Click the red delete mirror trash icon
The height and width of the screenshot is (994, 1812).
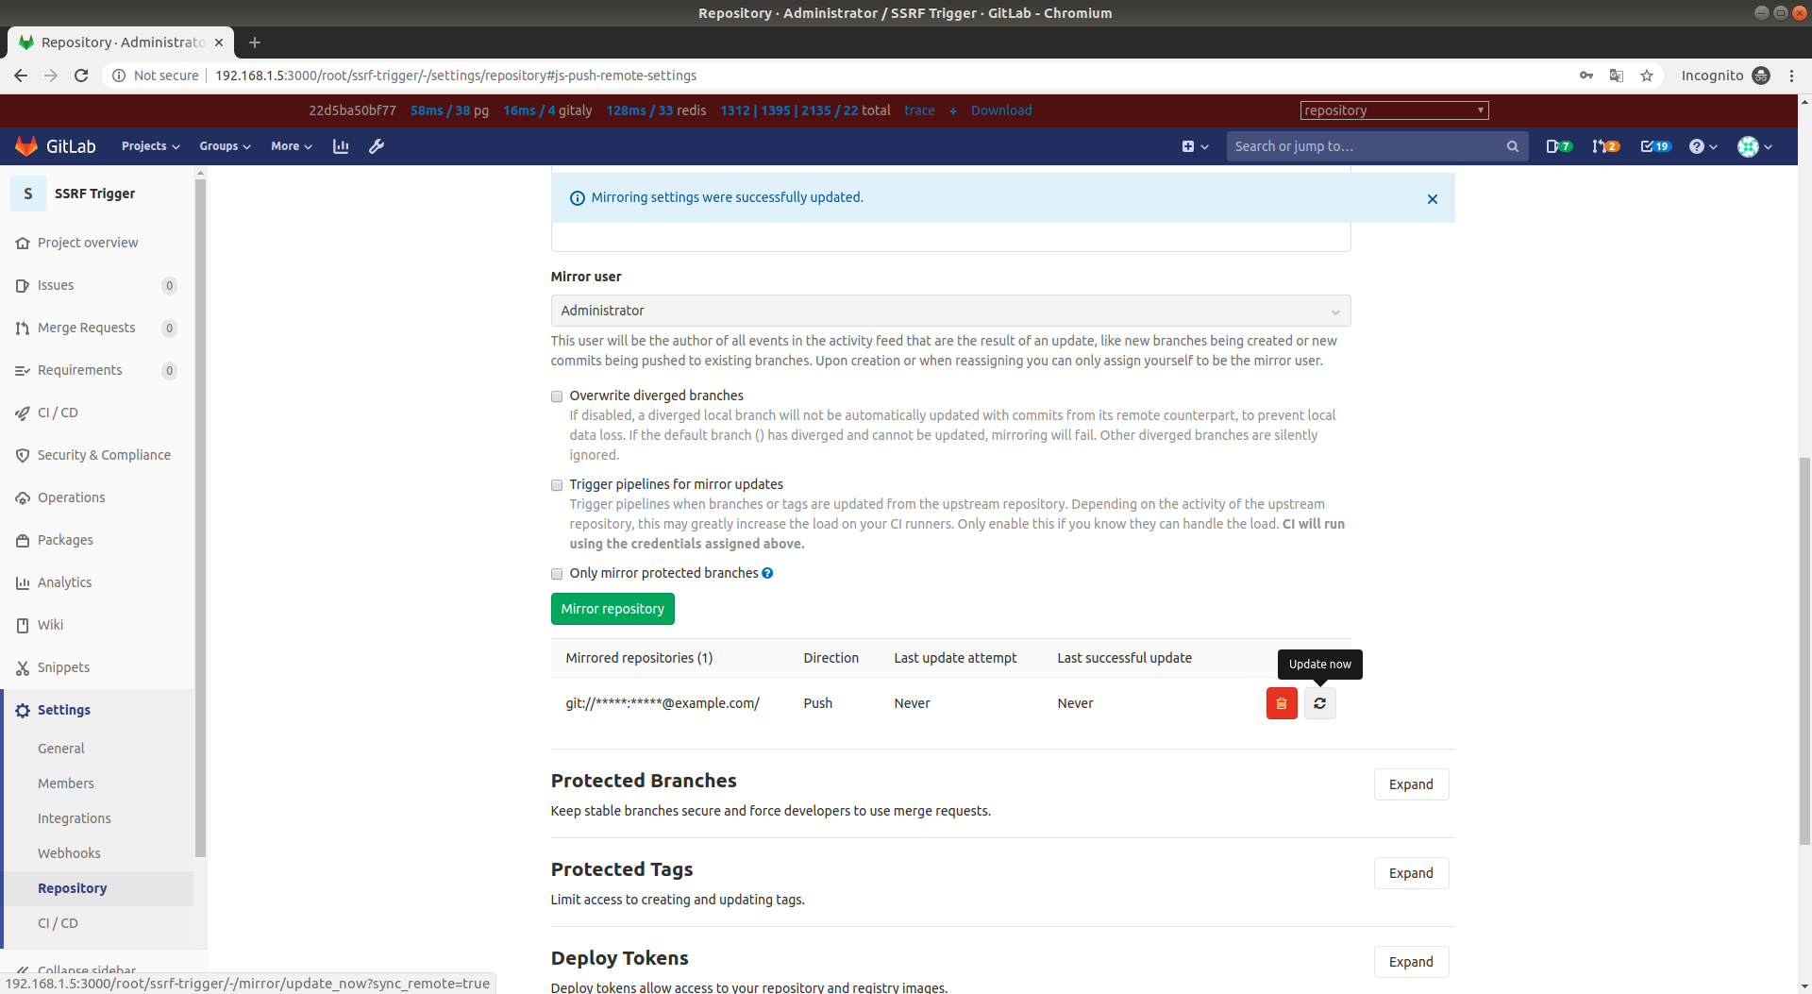[1281, 703]
